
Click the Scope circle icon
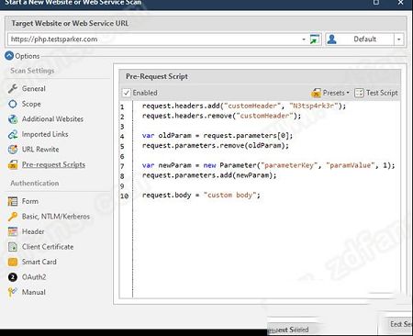pos(13,104)
